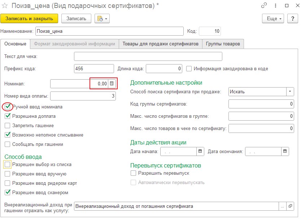The width and height of the screenshot is (301, 219).
Task: Click the Текст для чека field
Action: pyautogui.click(x=148, y=56)
